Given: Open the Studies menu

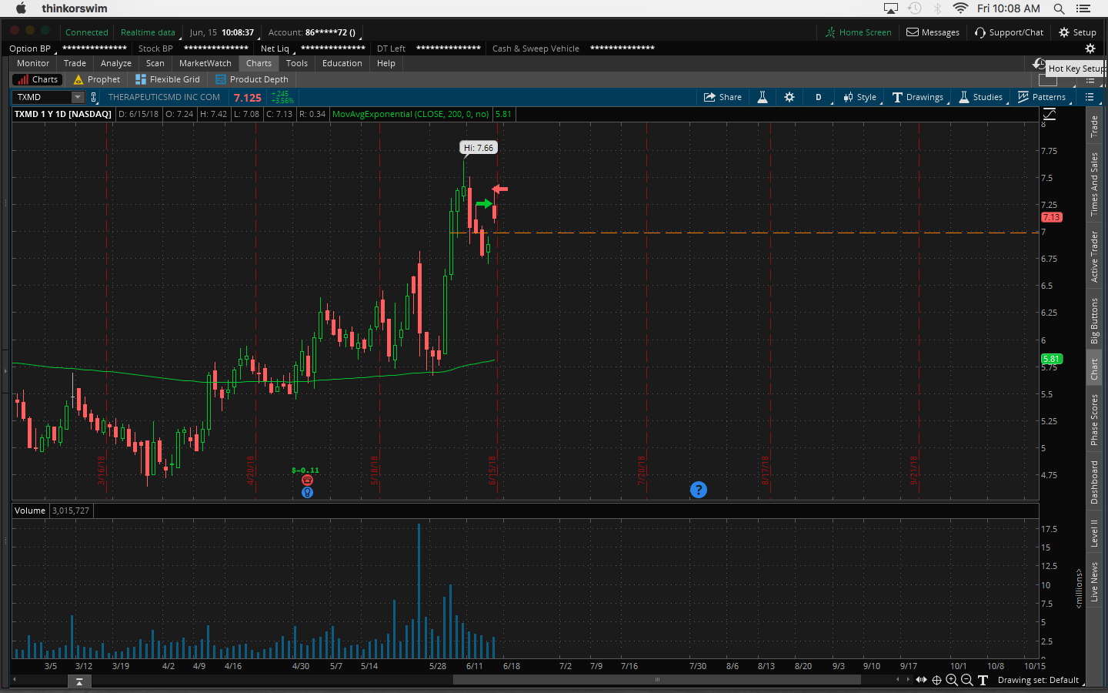Looking at the screenshot, I should (981, 97).
